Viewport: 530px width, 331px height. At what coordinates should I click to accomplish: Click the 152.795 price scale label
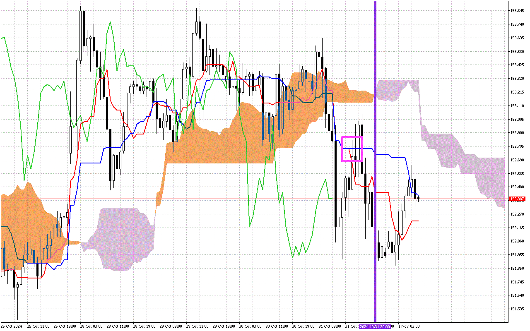[x=518, y=146]
